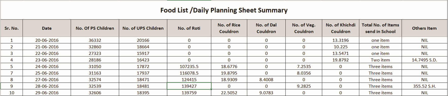Select Khichdi value 19.8792

(341, 60)
